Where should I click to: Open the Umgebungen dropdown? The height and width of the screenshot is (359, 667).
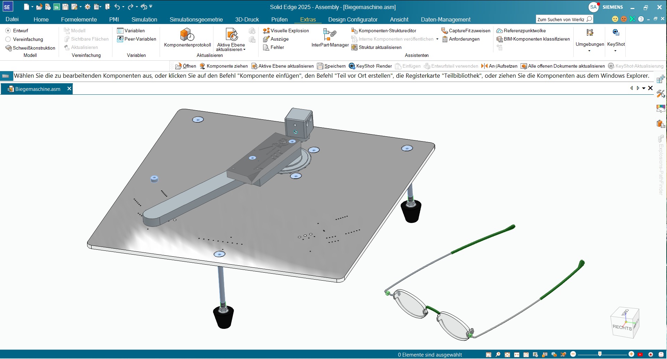pyautogui.click(x=589, y=51)
